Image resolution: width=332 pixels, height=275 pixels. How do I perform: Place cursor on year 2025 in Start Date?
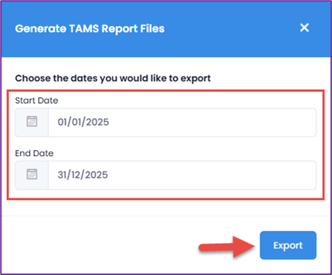97,122
